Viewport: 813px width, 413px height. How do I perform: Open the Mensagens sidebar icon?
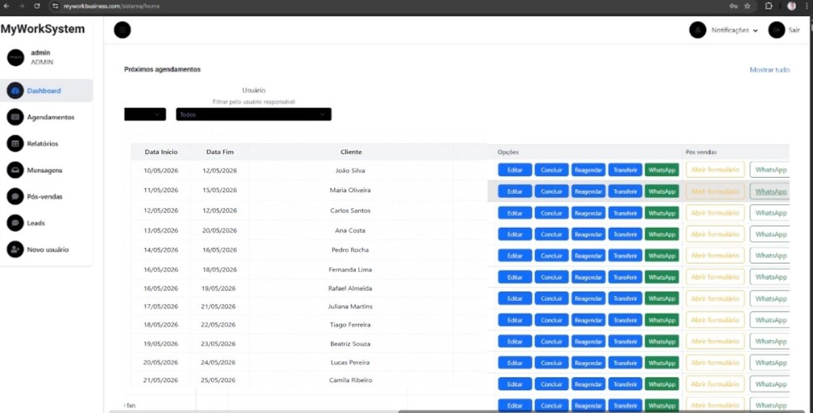(x=15, y=170)
